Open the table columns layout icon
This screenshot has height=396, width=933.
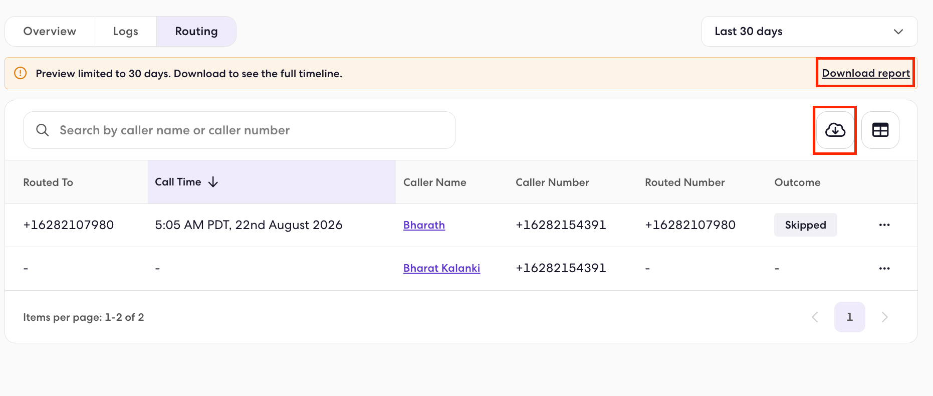pos(880,130)
